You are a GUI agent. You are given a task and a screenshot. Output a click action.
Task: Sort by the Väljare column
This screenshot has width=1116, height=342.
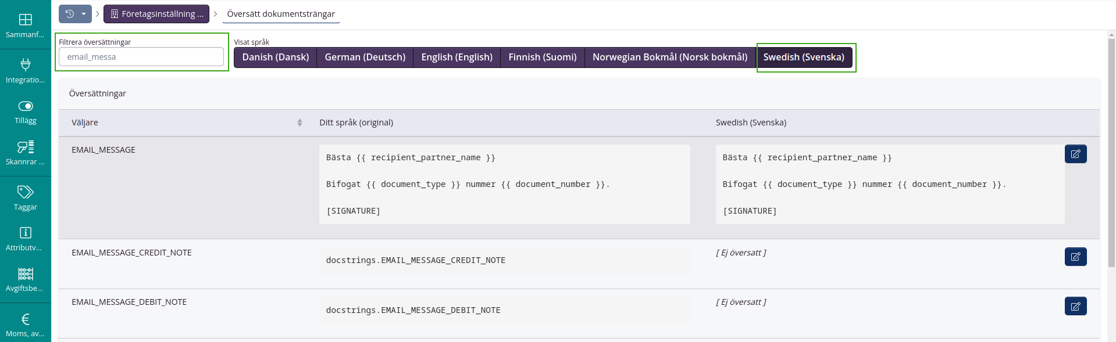(x=299, y=123)
